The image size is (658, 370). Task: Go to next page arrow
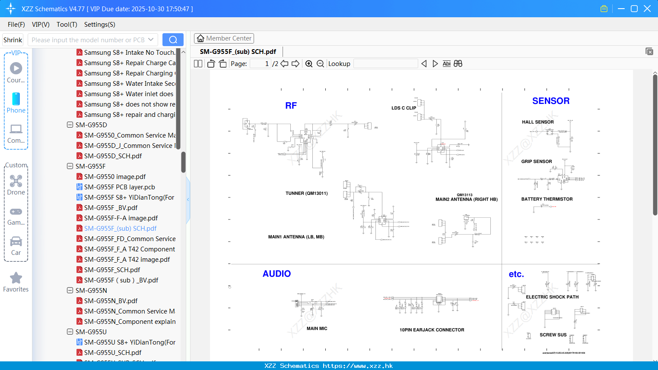coord(296,64)
